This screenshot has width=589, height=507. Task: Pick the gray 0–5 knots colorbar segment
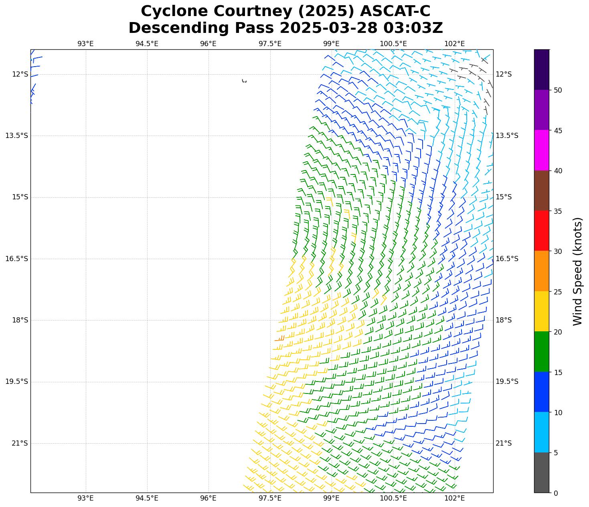[541, 473]
